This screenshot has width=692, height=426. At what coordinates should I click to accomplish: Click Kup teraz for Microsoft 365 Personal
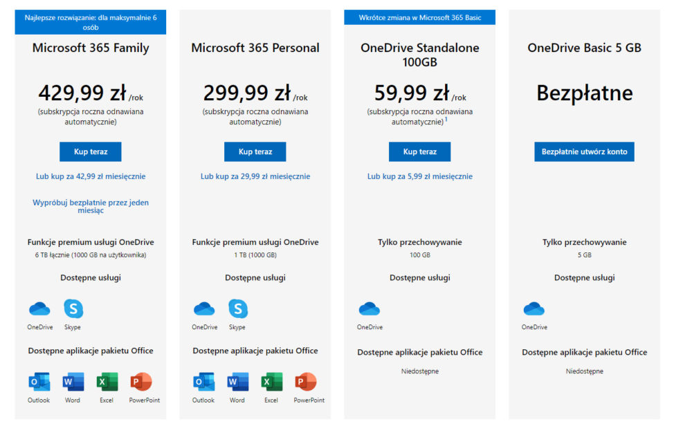255,151
